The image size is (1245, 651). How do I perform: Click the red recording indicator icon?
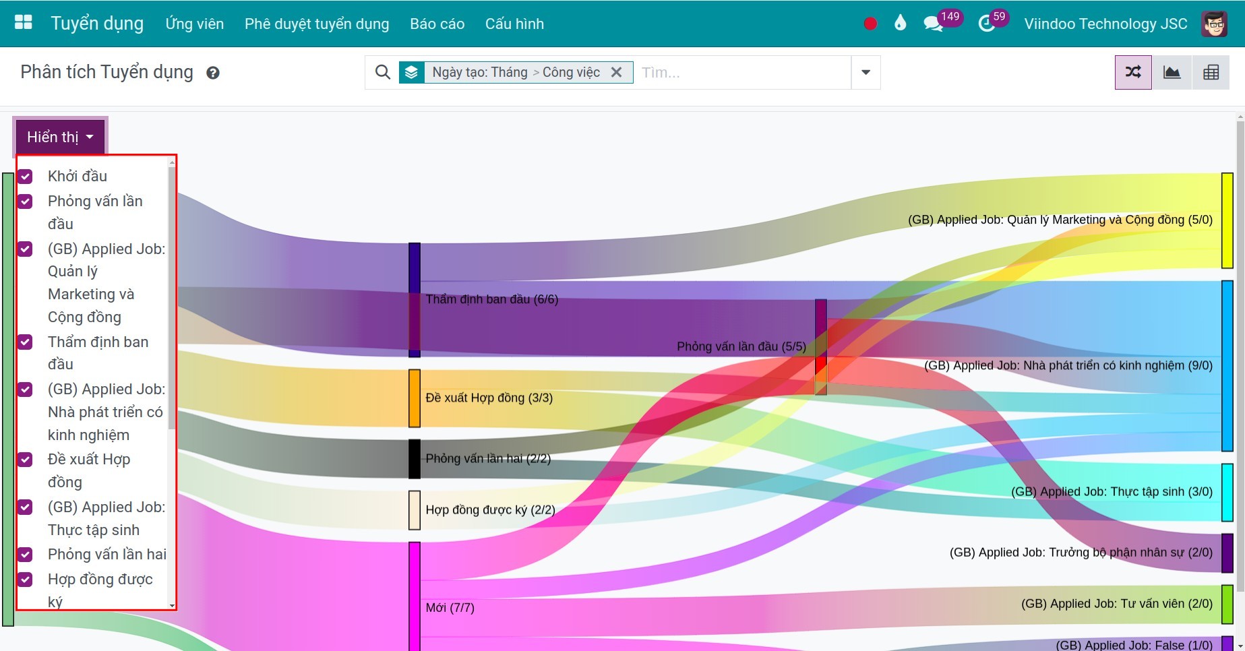870,24
